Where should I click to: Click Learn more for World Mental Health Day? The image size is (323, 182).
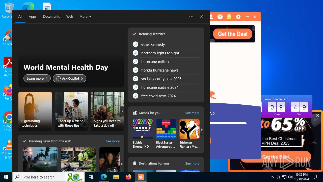click(x=37, y=78)
